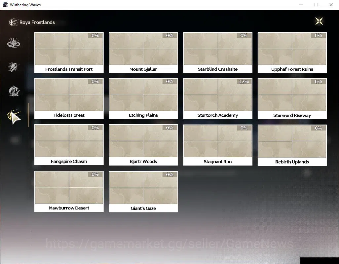Image resolution: width=339 pixels, height=264 pixels.
Task: Click the 0% badge on Giant's Gaze
Action: coord(169,174)
